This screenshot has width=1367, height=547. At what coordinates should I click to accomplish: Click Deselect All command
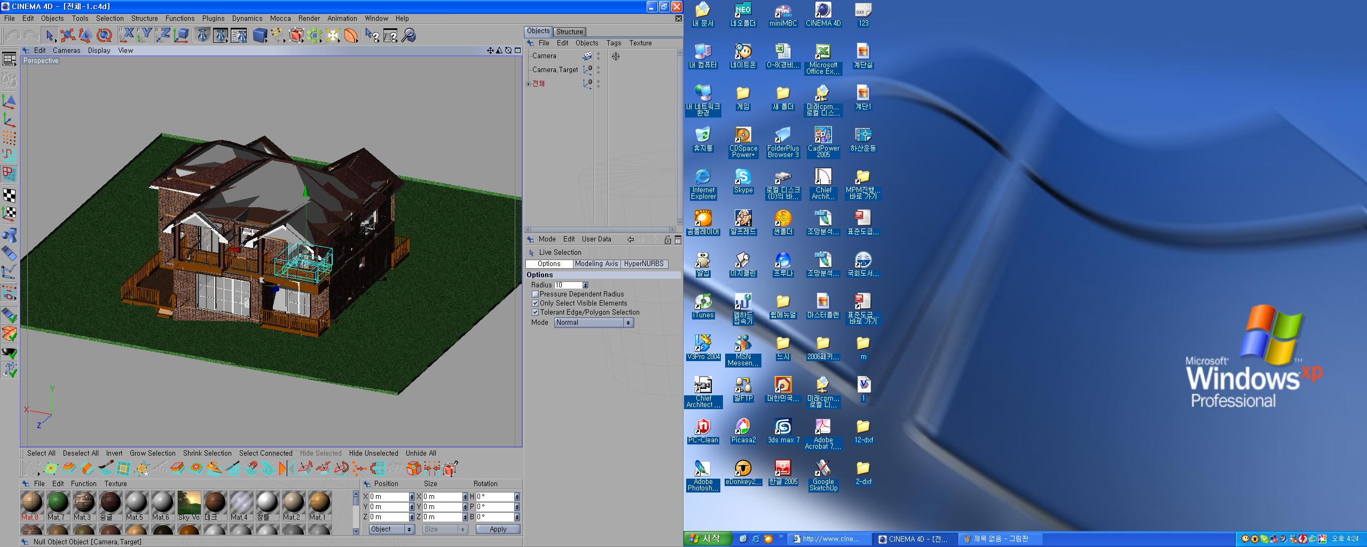81,454
